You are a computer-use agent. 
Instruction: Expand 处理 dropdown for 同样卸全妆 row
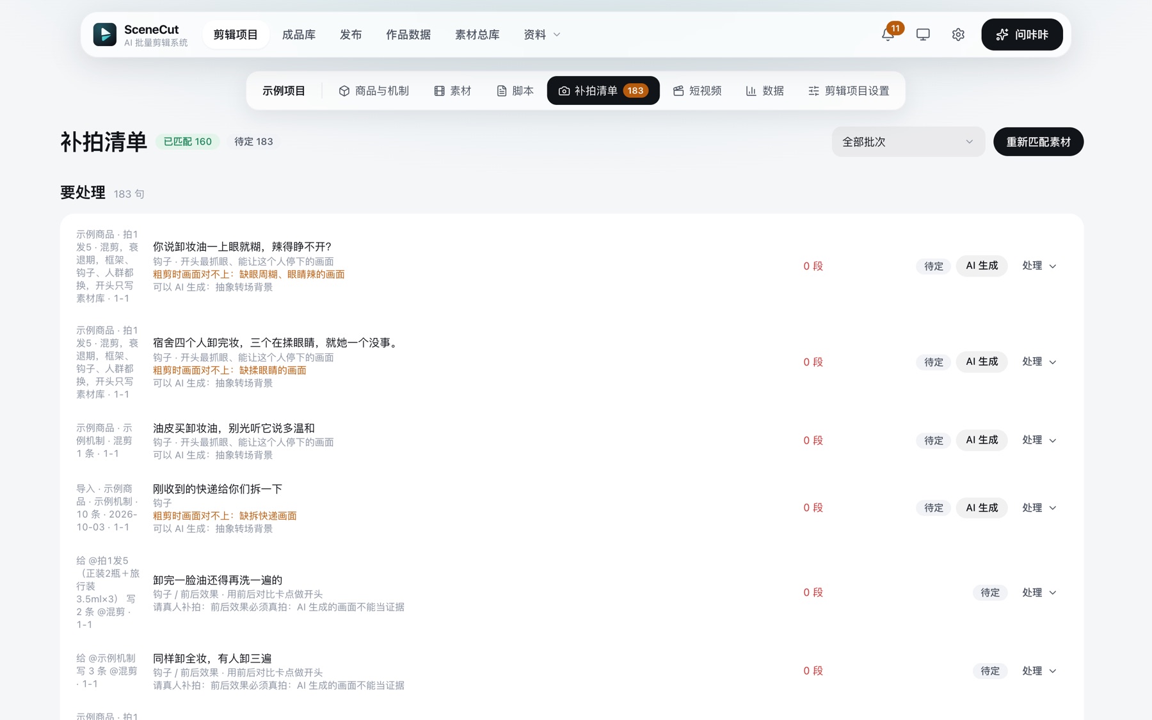[x=1039, y=671]
